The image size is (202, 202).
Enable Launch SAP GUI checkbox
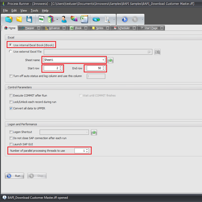[x=11, y=144]
